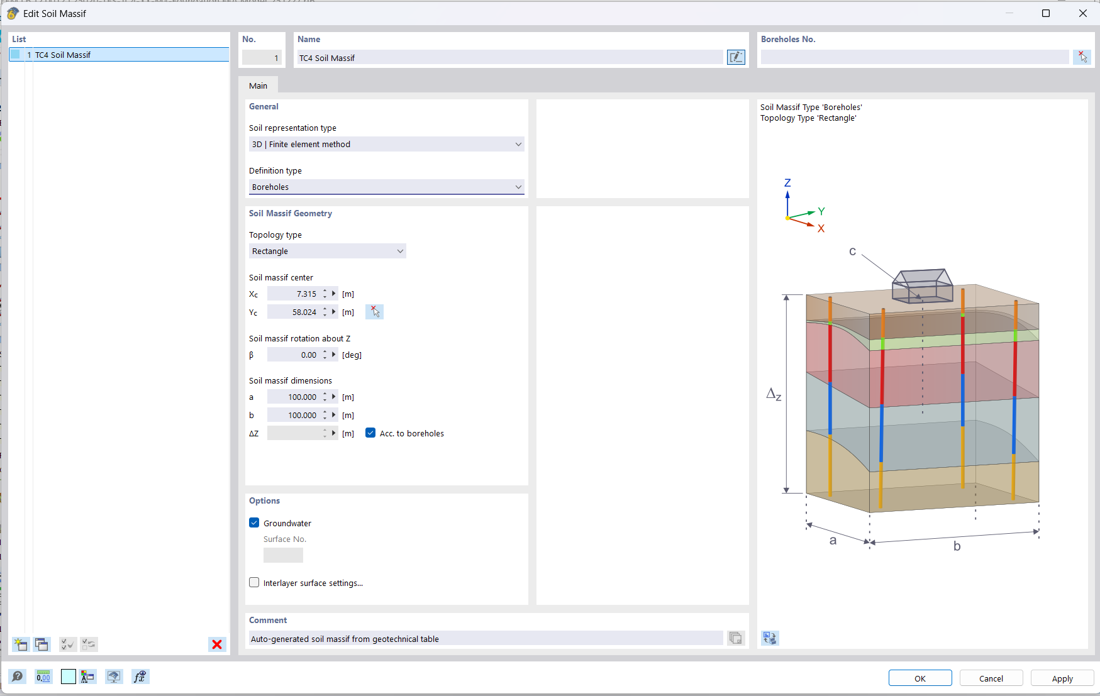Switch to the Main tab
The height and width of the screenshot is (696, 1100).
[258, 86]
